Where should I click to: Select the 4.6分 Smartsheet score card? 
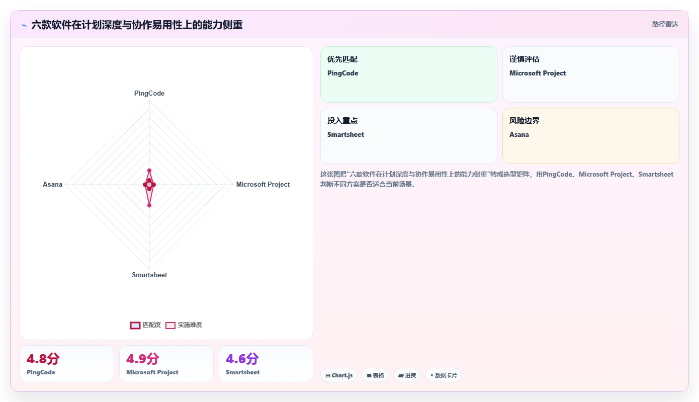[266, 364]
